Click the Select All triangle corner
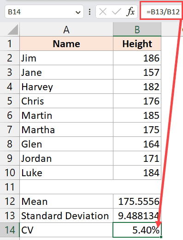This screenshot has height=240, width=183. click(x=13, y=30)
